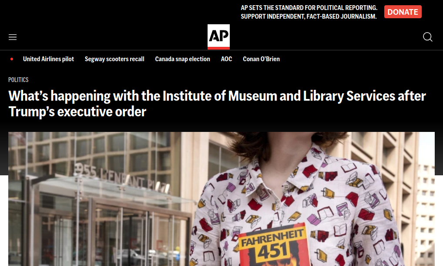Open the POLITICS section label
This screenshot has height=266, width=443.
point(18,80)
